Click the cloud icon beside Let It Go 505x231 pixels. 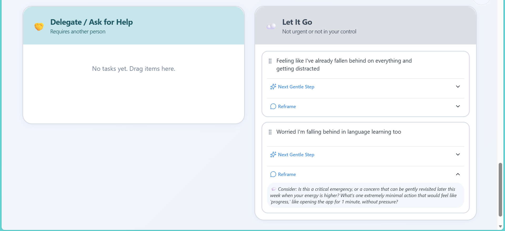(x=271, y=26)
